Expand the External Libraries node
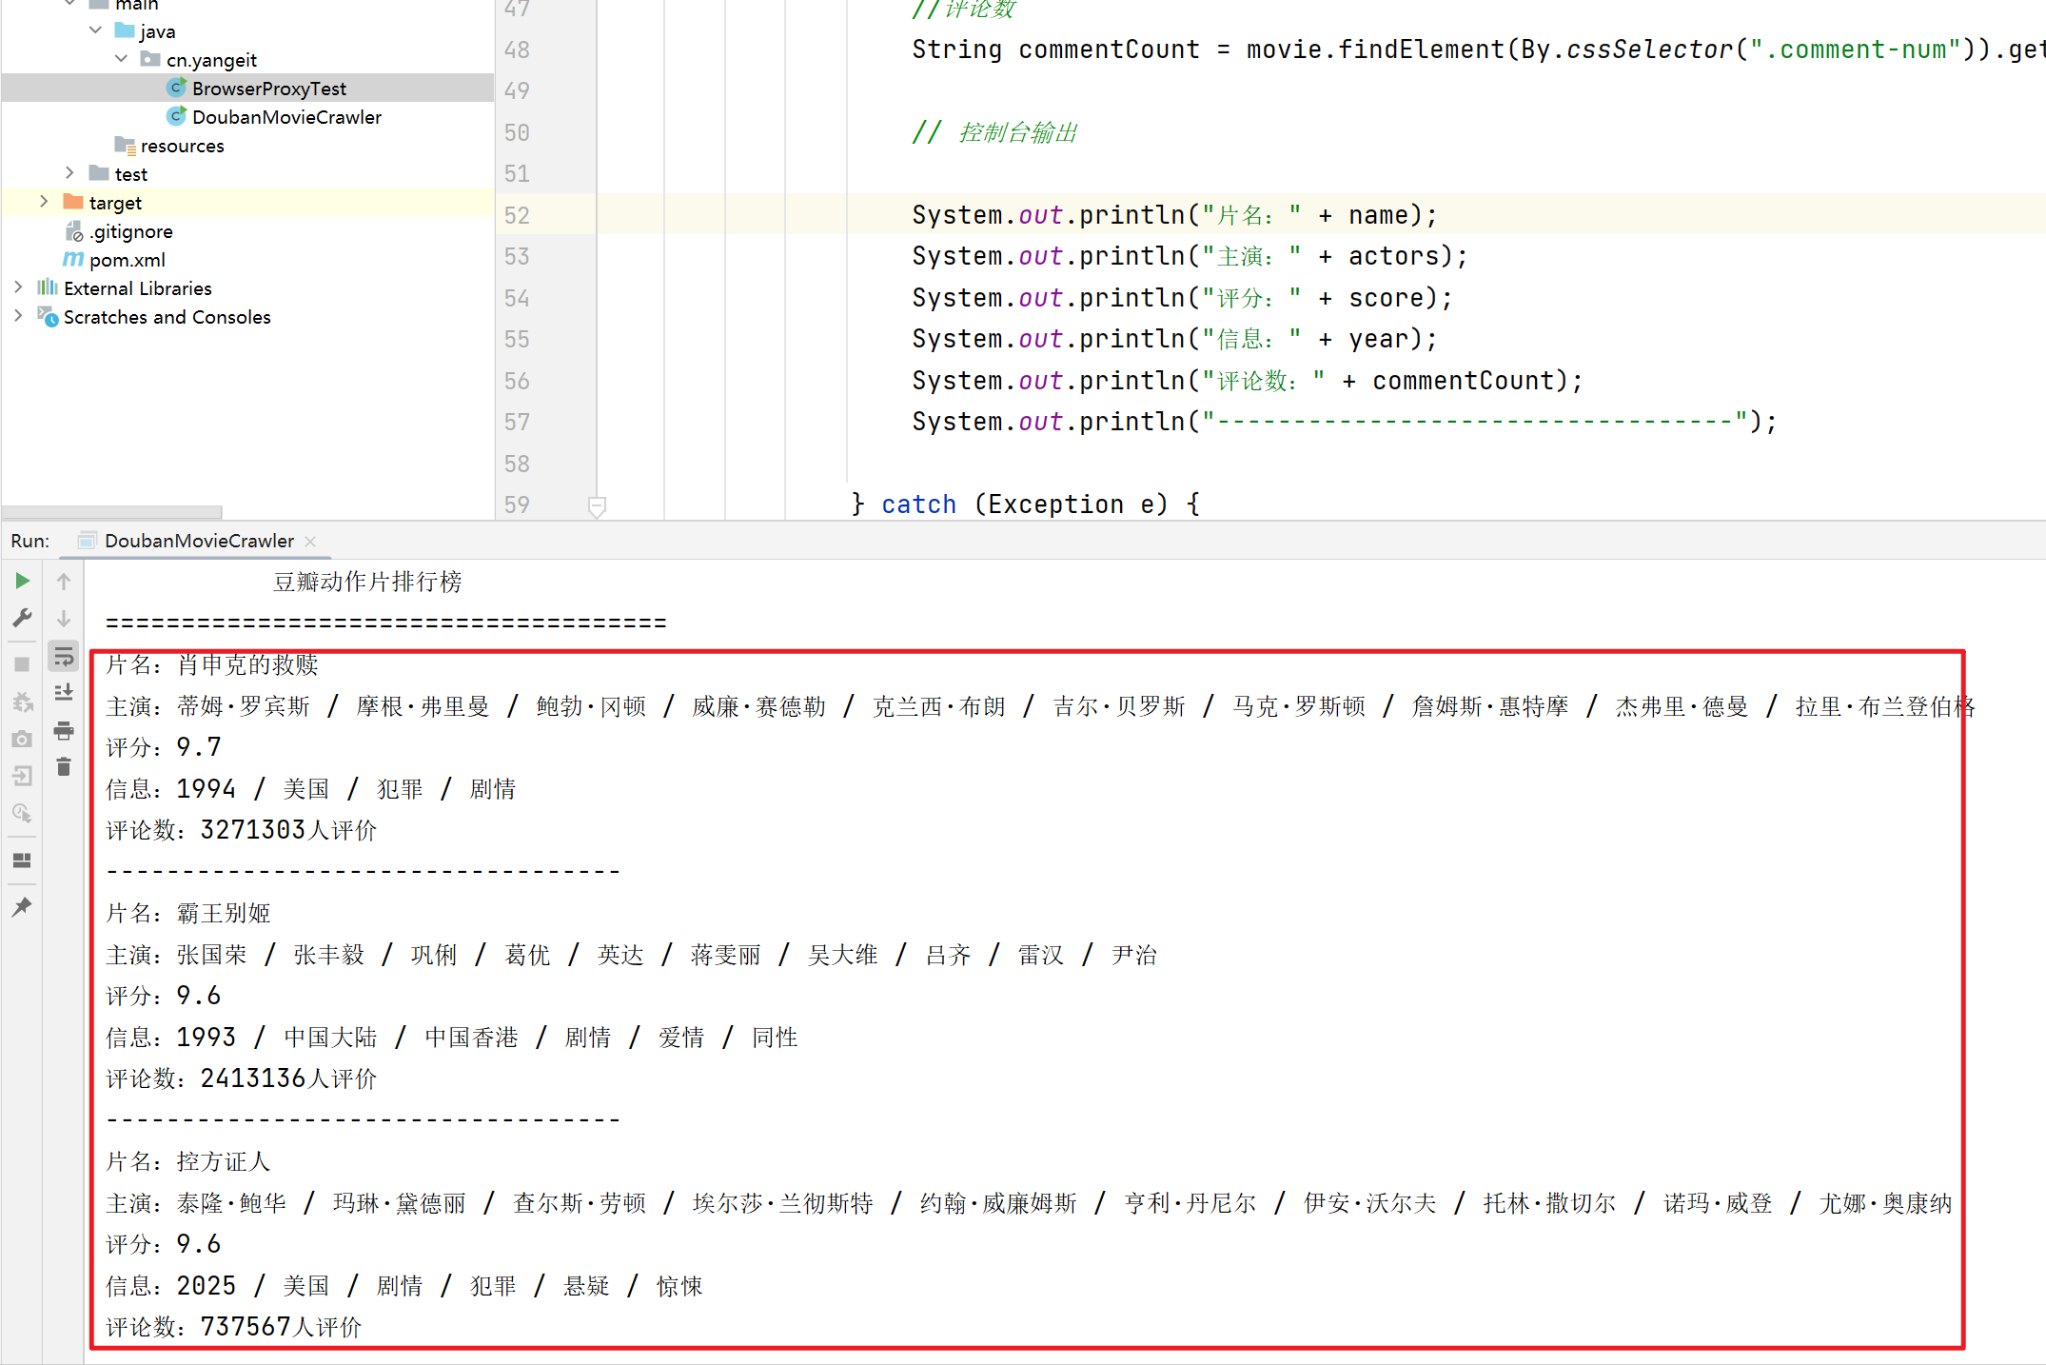Image resolution: width=2046 pixels, height=1365 pixels. pos(18,287)
